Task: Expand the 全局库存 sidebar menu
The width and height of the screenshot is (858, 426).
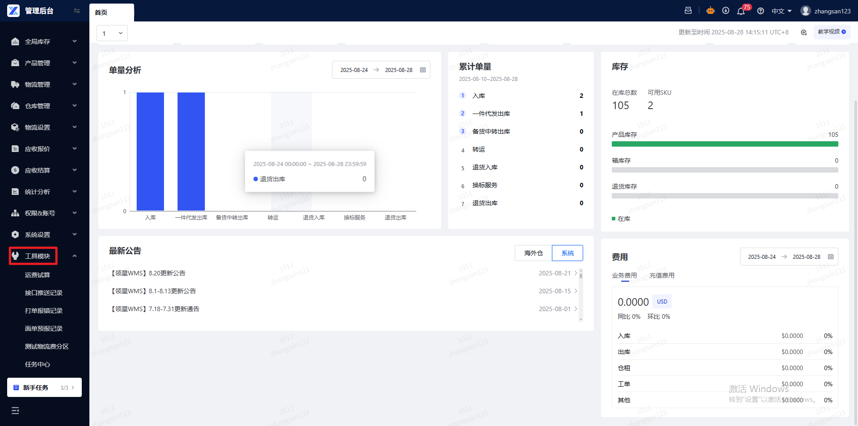Action: [45, 42]
